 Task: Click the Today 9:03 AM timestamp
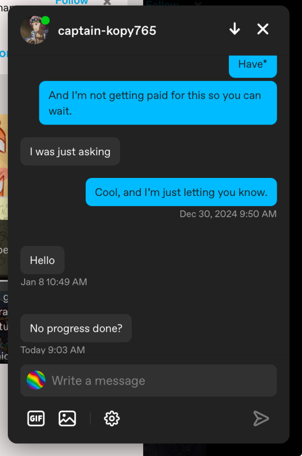click(x=52, y=350)
